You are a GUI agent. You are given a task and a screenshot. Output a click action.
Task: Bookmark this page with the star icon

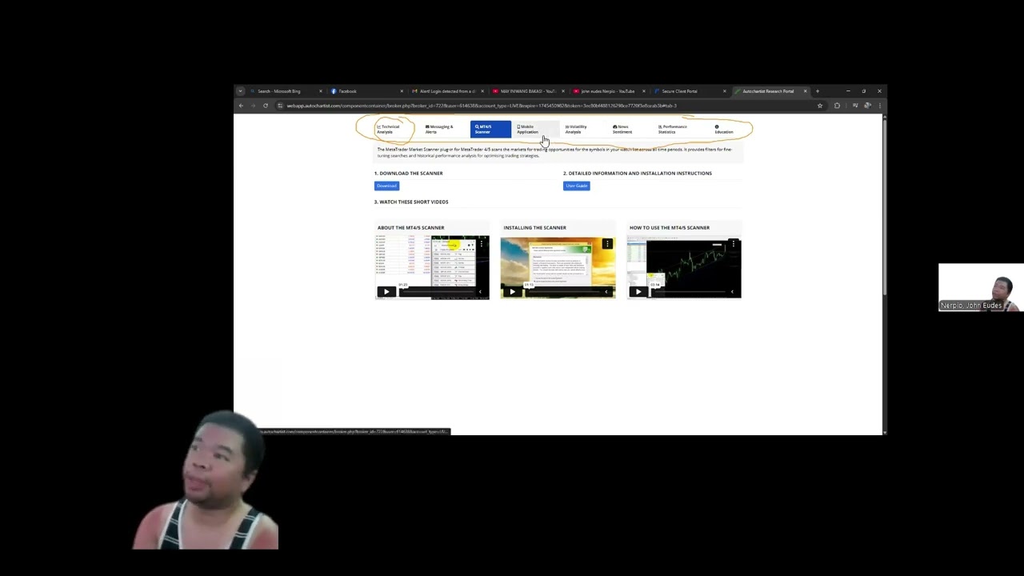pos(820,106)
